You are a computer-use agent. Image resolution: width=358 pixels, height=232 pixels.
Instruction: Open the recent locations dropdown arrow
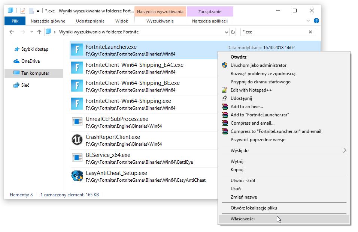tap(31, 32)
